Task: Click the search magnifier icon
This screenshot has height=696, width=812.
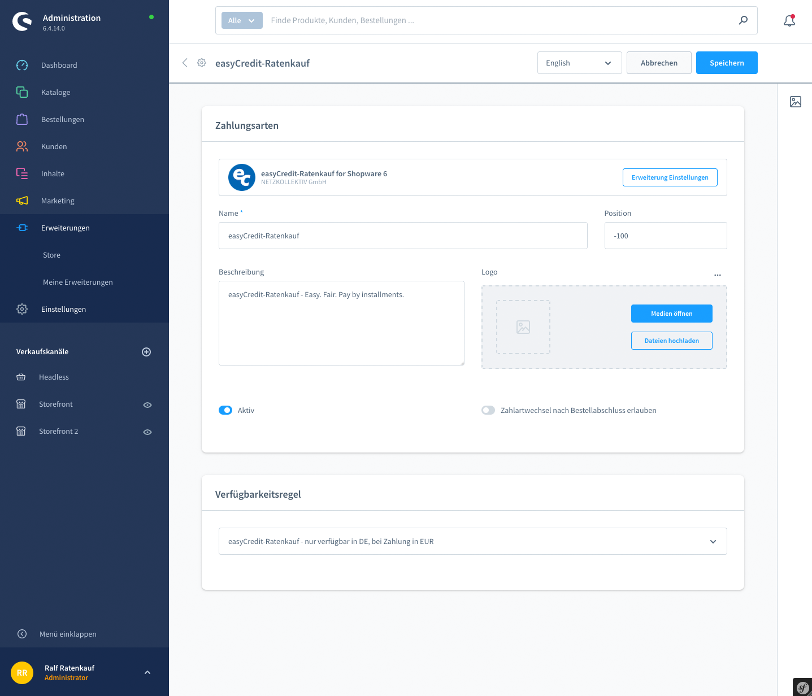Action: 744,20
